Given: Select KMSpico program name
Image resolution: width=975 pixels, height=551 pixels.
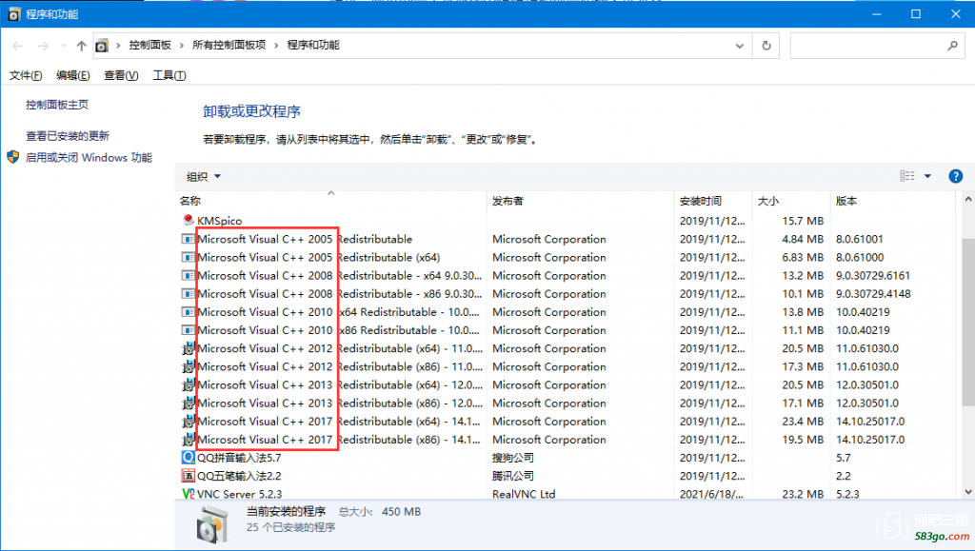Looking at the screenshot, I should click(220, 221).
